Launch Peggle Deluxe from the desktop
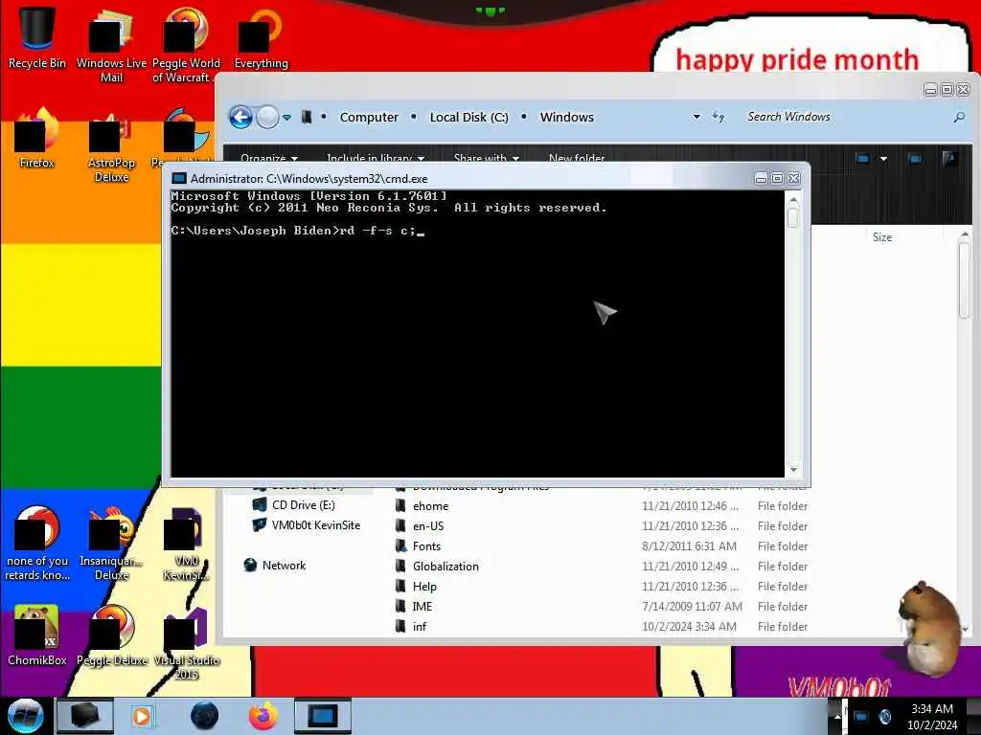Viewport: 981px width, 735px height. (x=112, y=636)
